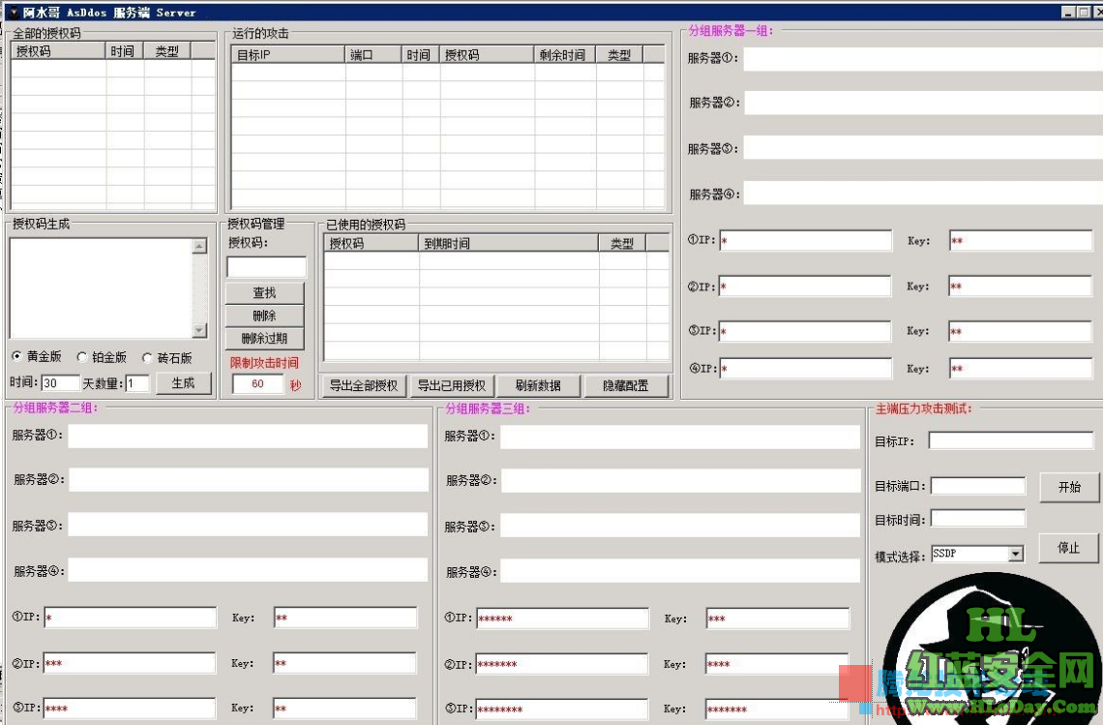Click the 目标端口 input field

click(978, 486)
